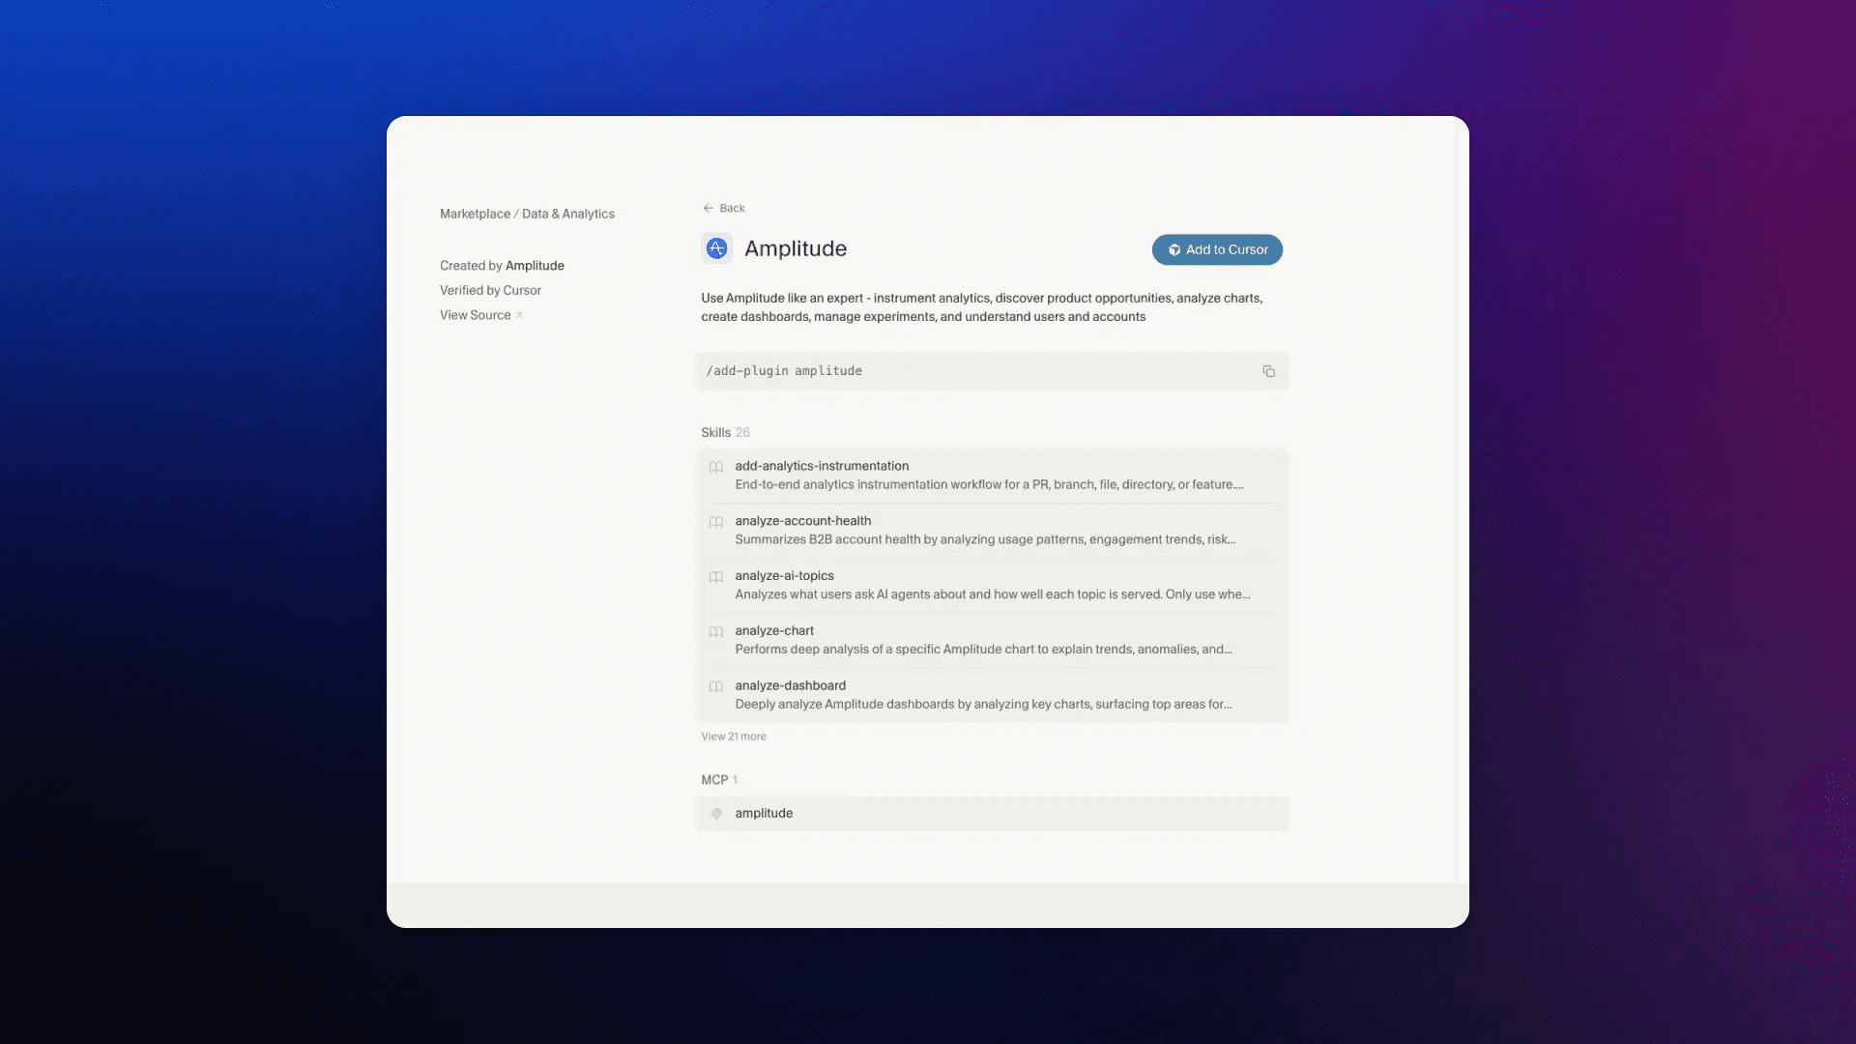This screenshot has width=1856, height=1044.
Task: Click the Analyzes what users ask description
Action: click(992, 594)
